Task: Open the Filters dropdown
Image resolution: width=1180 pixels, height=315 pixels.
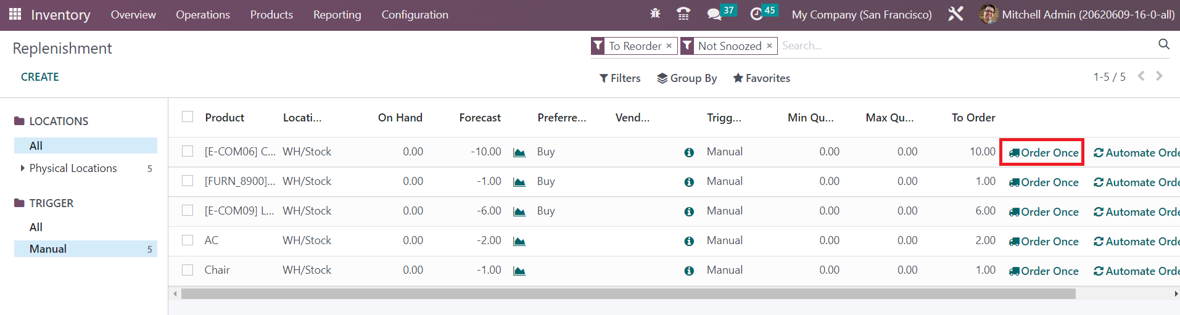Action: click(x=620, y=78)
